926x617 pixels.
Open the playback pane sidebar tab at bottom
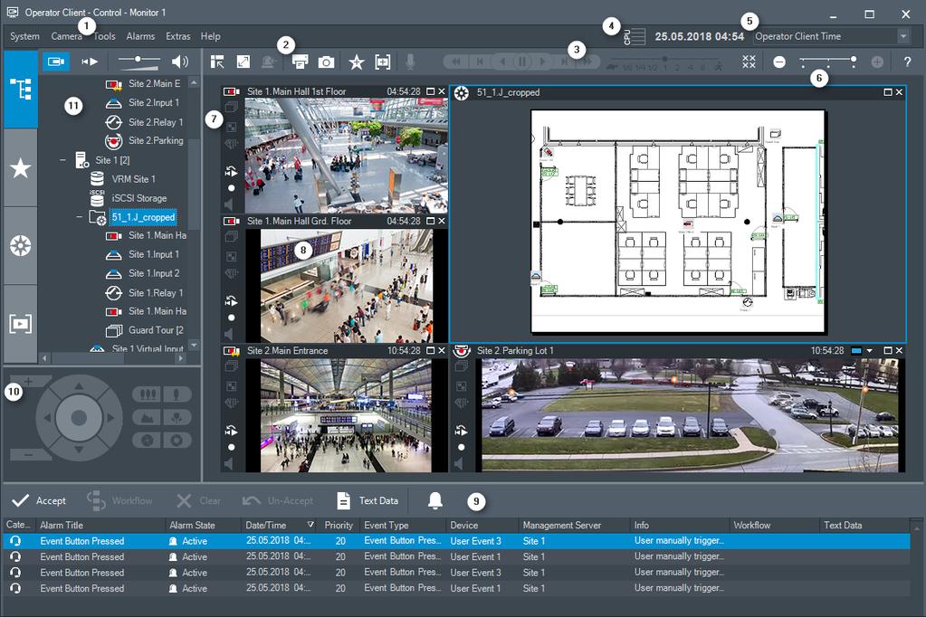coord(21,324)
